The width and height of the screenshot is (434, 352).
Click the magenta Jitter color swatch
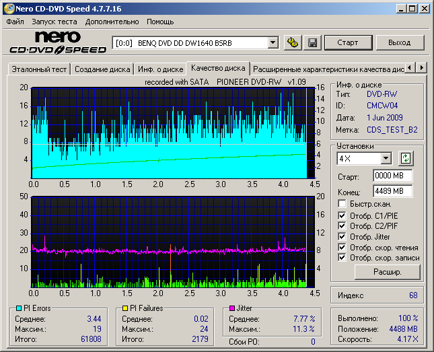[x=232, y=308]
